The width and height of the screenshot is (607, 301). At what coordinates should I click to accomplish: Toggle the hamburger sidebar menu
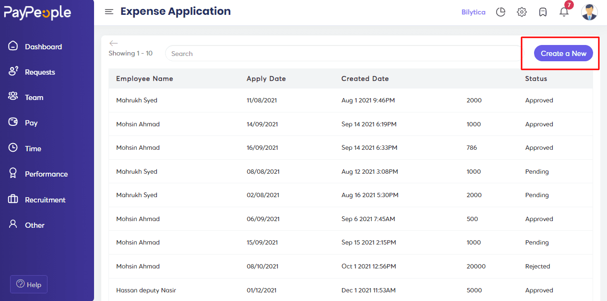point(109,11)
